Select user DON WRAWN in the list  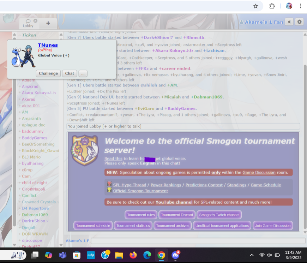pyautogui.click(x=35, y=234)
